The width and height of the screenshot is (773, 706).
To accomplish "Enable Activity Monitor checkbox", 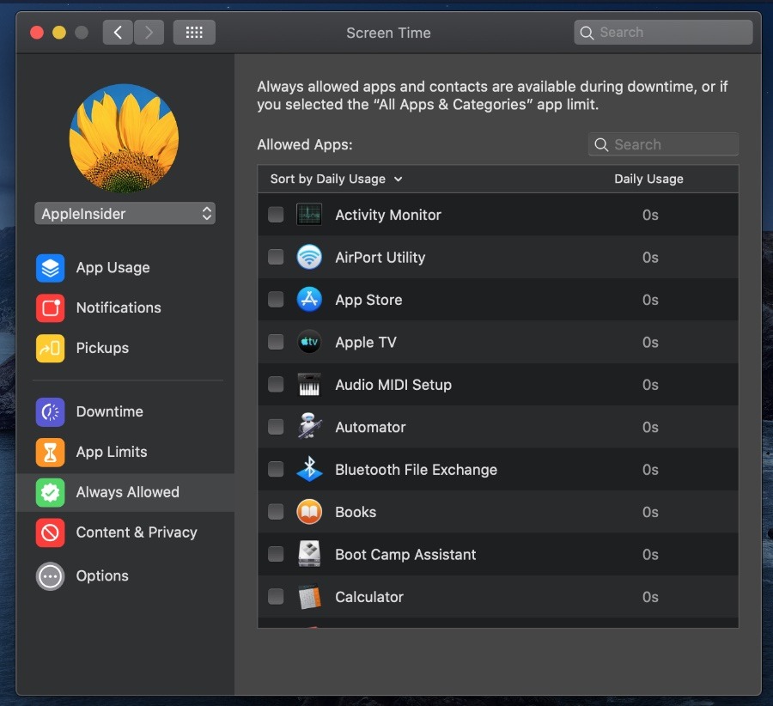I will click(x=276, y=215).
